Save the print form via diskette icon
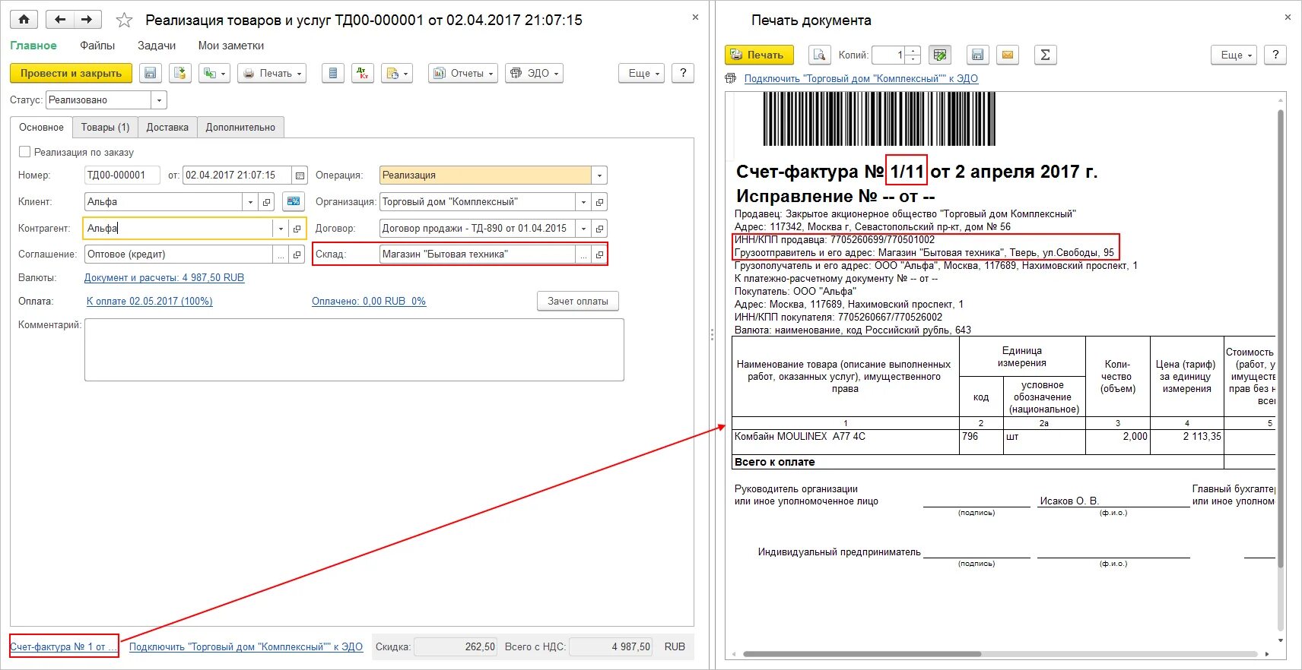Image resolution: width=1302 pixels, height=670 pixels. (x=978, y=55)
